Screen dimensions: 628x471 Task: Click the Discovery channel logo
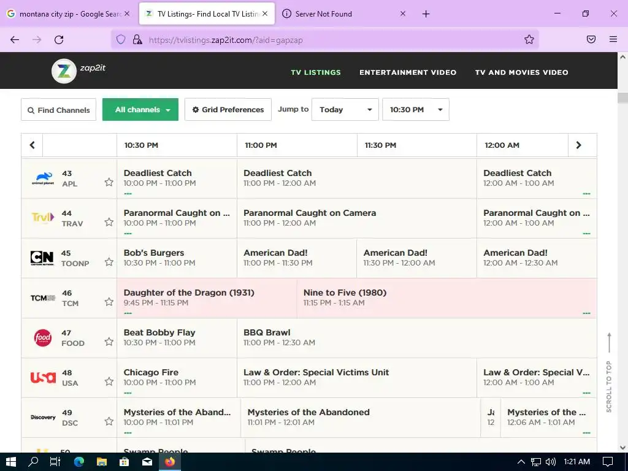pos(43,417)
